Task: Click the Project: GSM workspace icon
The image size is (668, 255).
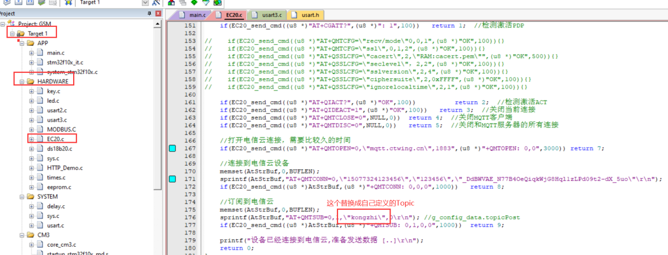Action: click(12, 24)
